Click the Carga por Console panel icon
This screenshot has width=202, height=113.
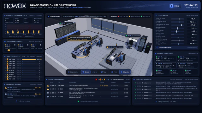5,41
